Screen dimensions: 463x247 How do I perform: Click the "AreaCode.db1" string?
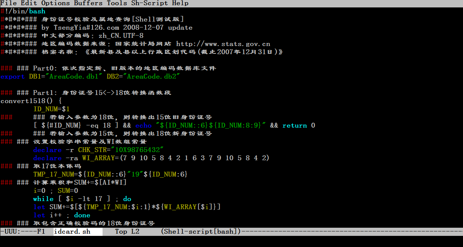point(74,77)
